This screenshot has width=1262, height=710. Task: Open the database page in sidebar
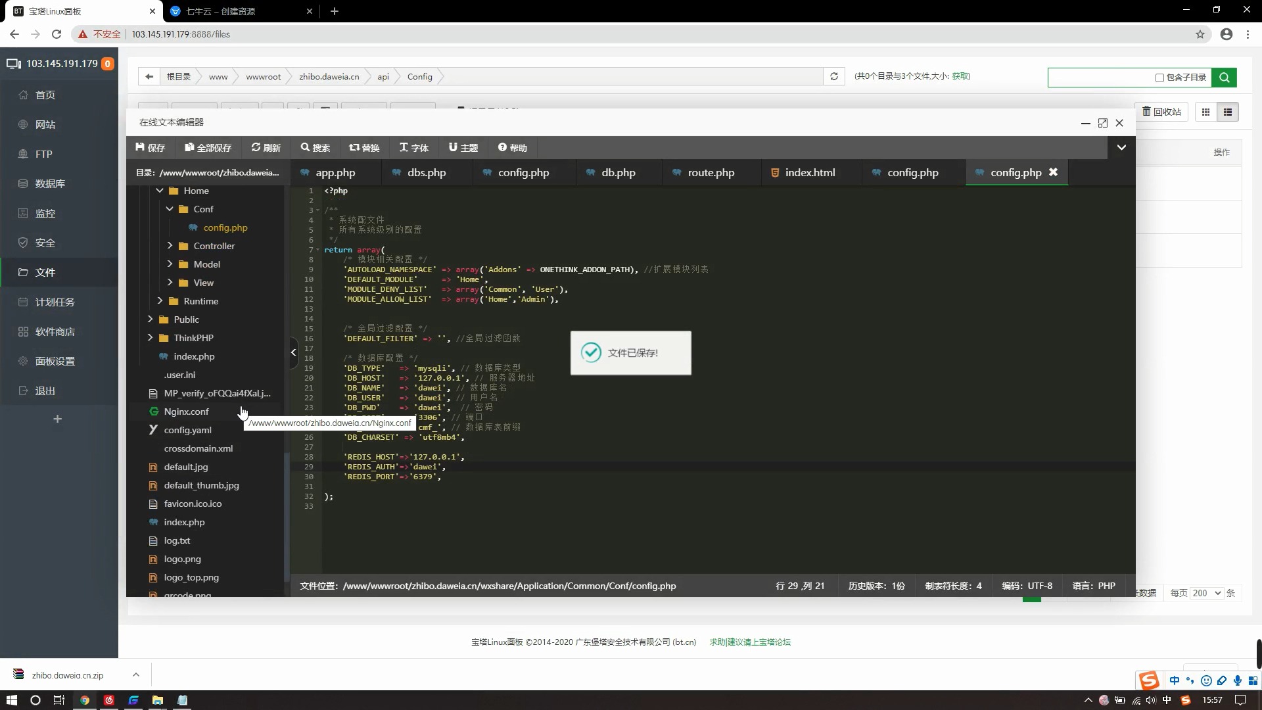point(50,183)
